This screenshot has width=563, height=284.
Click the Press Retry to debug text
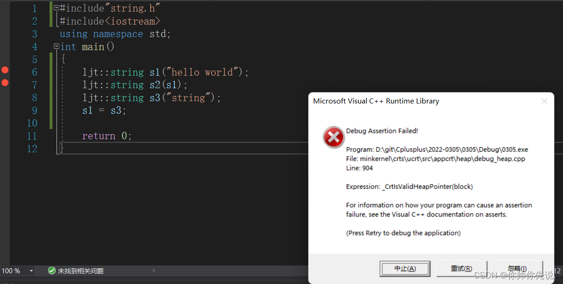[x=403, y=233]
